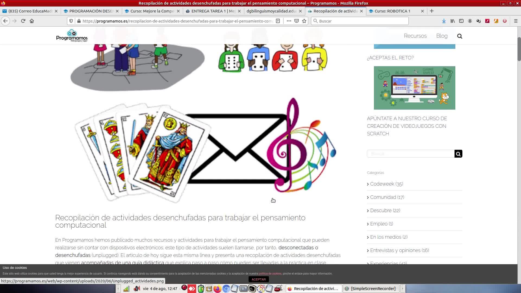Expand the Codeweek category

coord(382,184)
